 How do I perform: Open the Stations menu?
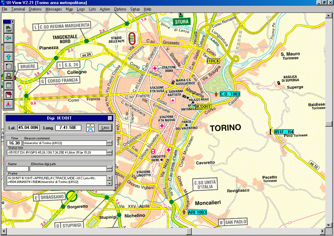[35, 9]
